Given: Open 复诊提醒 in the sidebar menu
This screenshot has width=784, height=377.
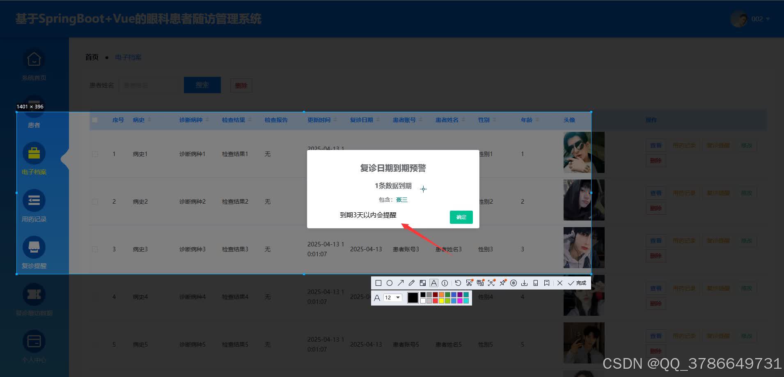Looking at the screenshot, I should click(34, 254).
